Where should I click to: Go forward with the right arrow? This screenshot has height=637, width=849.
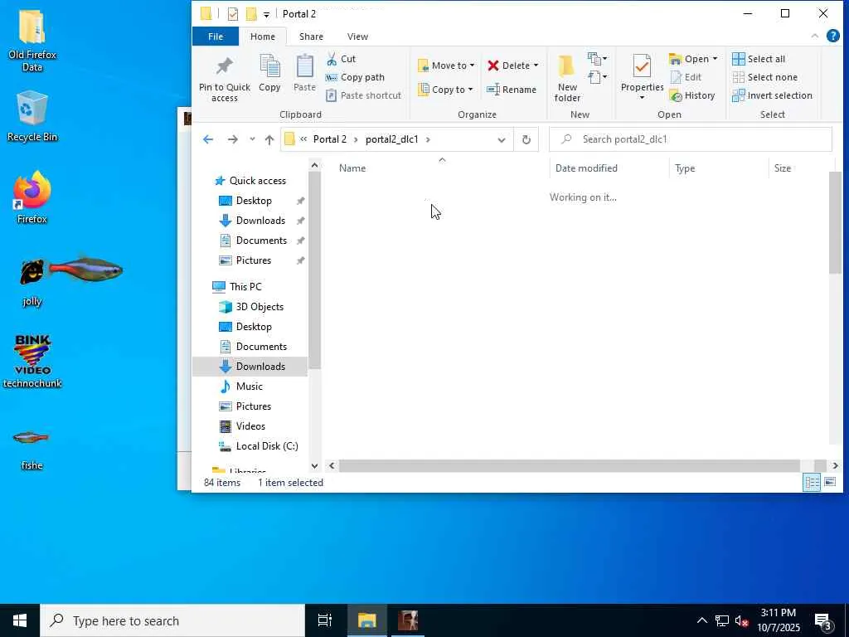[x=232, y=139]
